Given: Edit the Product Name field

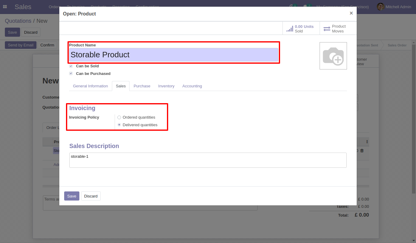Looking at the screenshot, I should [x=174, y=55].
